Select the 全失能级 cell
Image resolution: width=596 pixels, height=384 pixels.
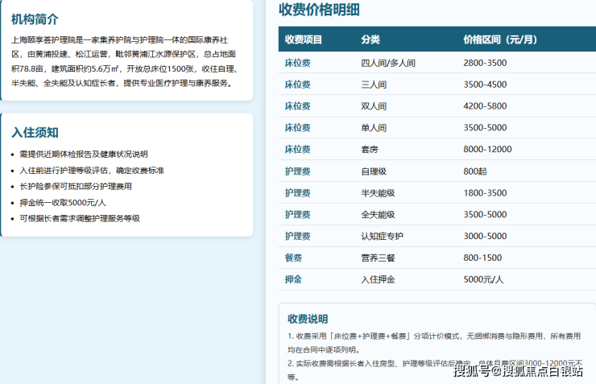(378, 215)
